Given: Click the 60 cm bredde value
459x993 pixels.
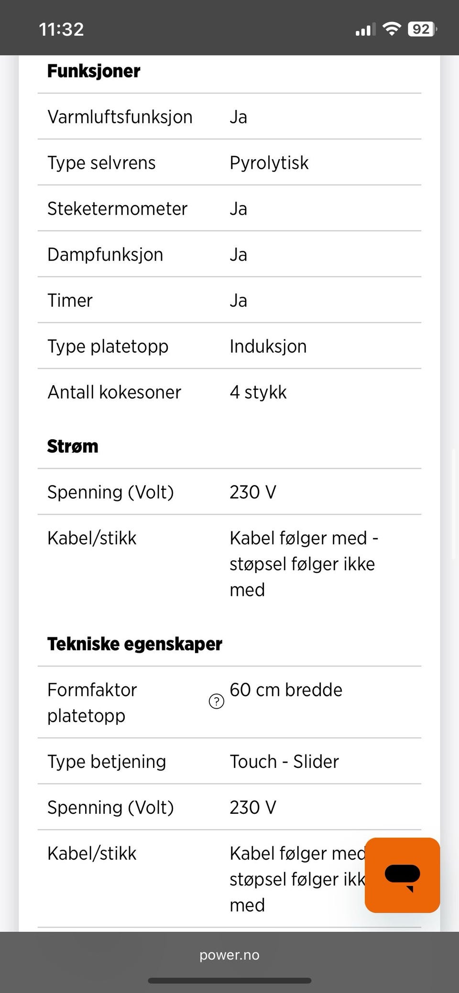Looking at the screenshot, I should coord(286,690).
